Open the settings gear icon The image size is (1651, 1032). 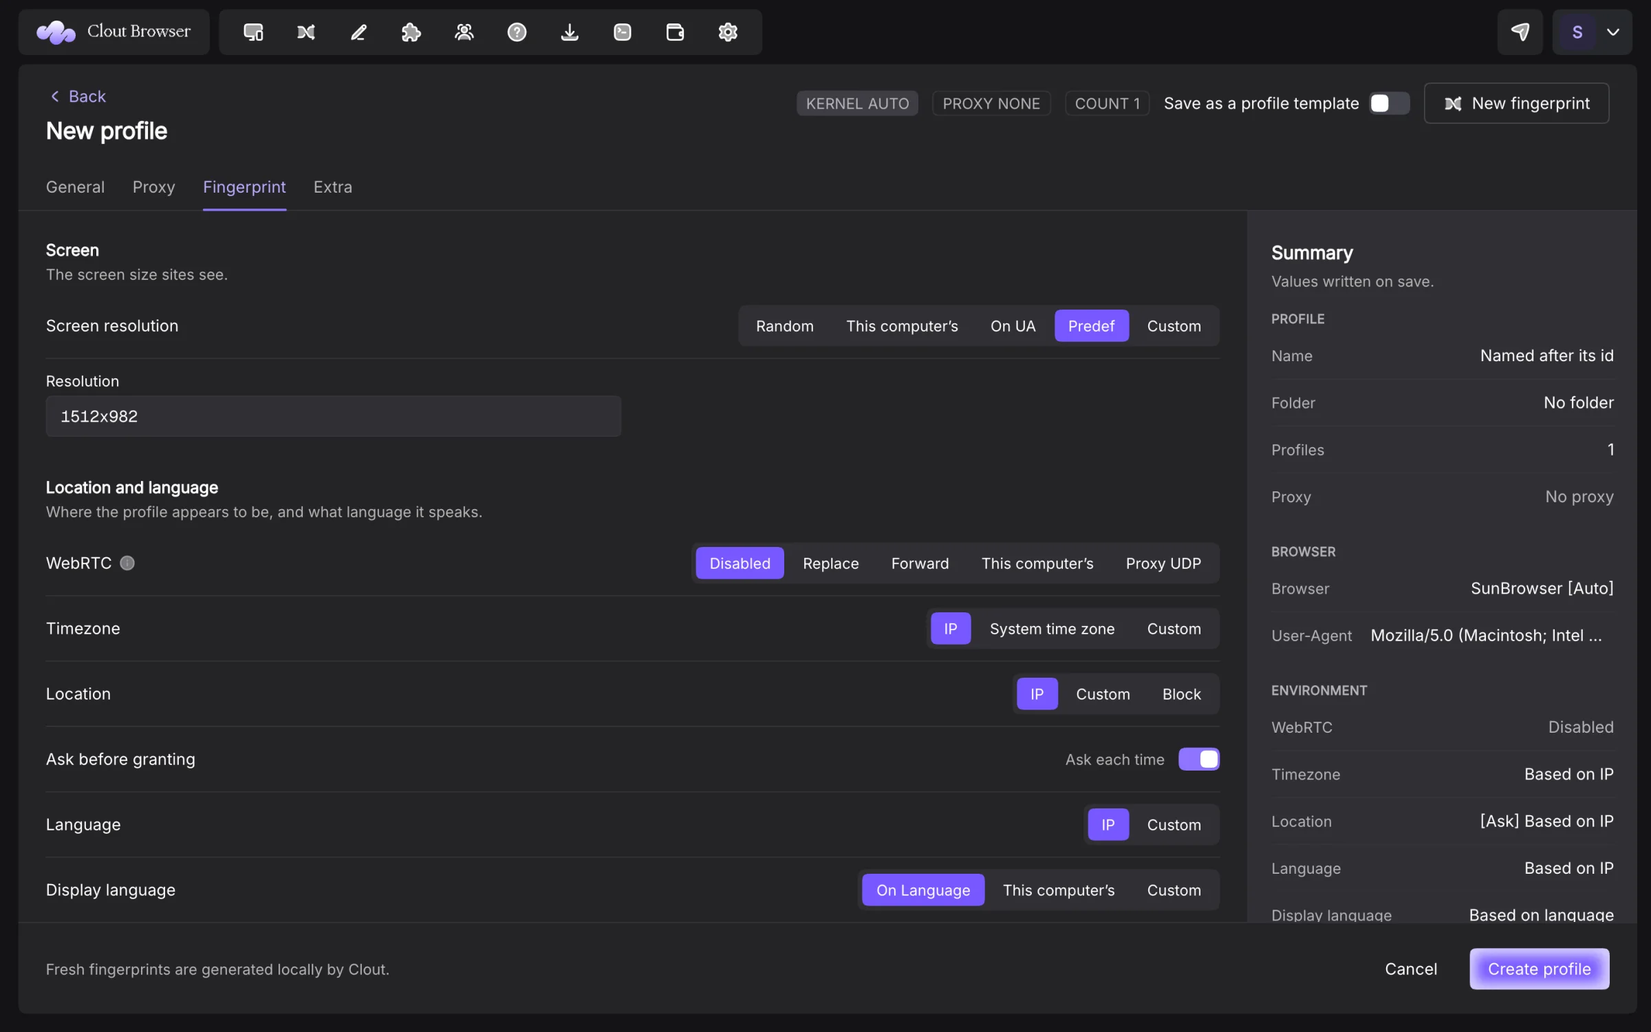tap(728, 32)
